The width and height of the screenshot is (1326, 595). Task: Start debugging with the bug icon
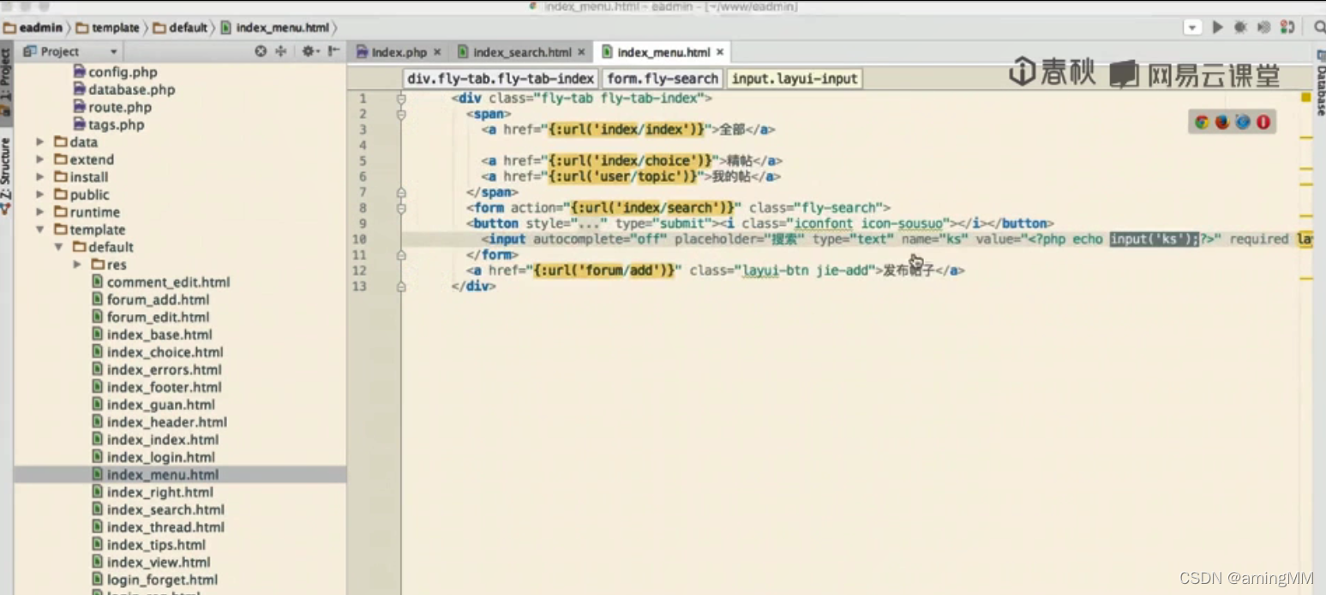(x=1240, y=27)
